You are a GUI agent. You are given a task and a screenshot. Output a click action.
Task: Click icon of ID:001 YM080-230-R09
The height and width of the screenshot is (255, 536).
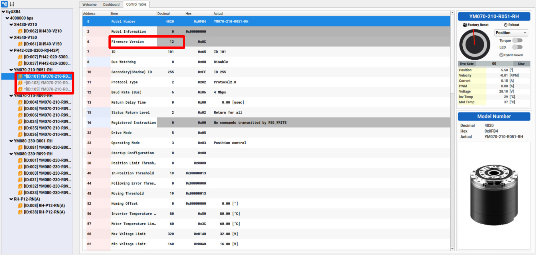pos(20,160)
